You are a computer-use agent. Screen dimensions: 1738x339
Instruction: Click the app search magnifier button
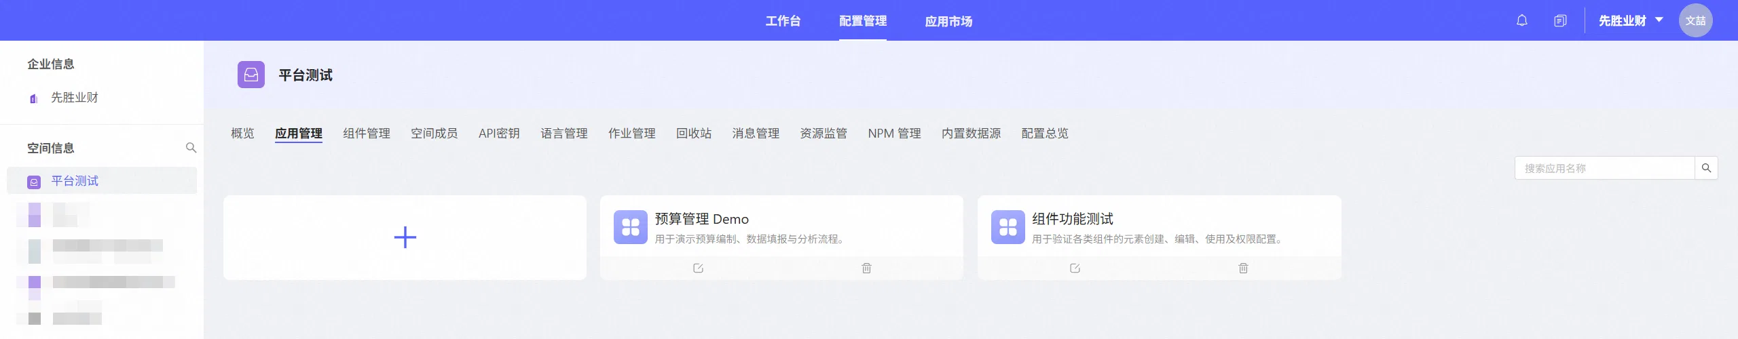(x=1706, y=168)
